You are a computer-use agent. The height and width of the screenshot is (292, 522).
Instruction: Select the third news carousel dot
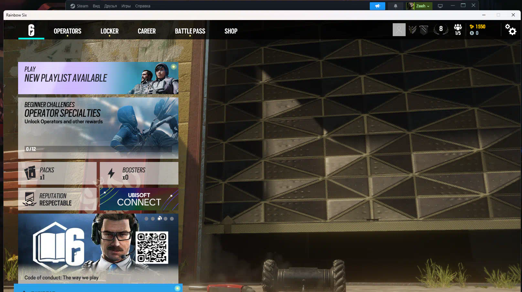pos(159,219)
